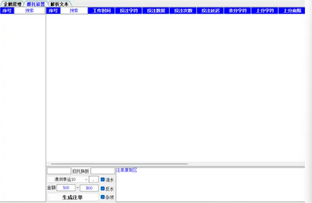Click the main table's 搜索 search field
This screenshot has width=312, height=203.
tap(74, 11)
